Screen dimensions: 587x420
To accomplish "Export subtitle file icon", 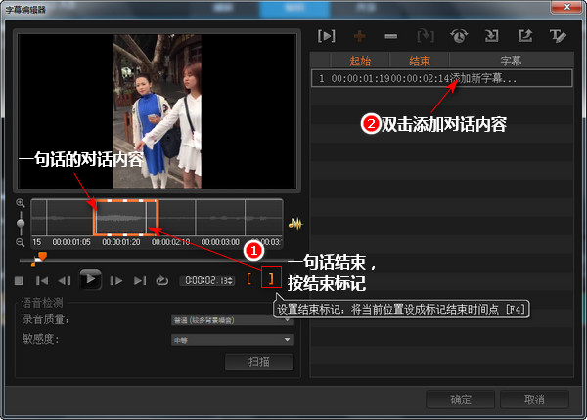I will pos(525,36).
